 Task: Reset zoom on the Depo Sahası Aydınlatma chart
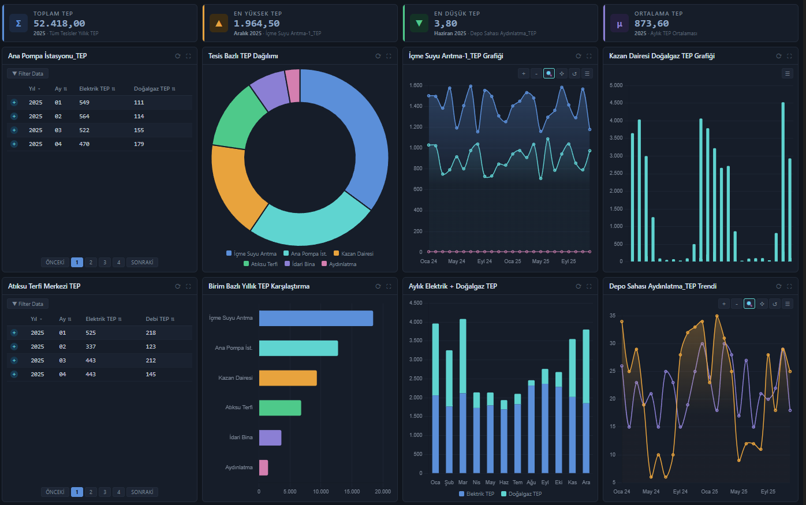coord(775,304)
